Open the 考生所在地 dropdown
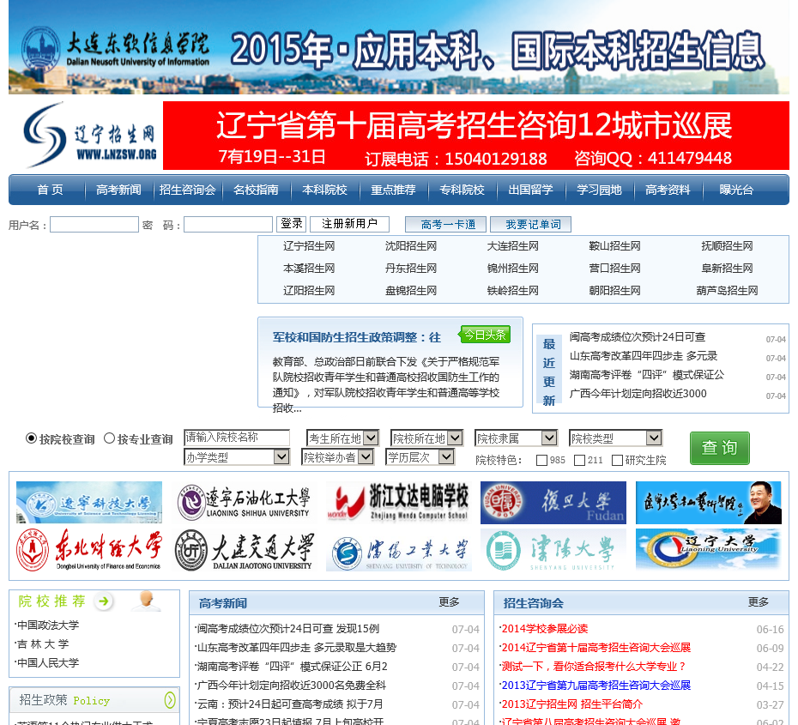This screenshot has height=725, width=798. coord(342,438)
